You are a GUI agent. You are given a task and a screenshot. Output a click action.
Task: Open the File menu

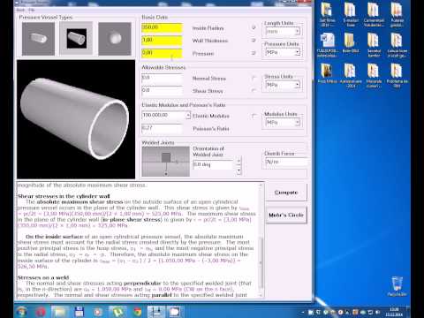click(32, 10)
